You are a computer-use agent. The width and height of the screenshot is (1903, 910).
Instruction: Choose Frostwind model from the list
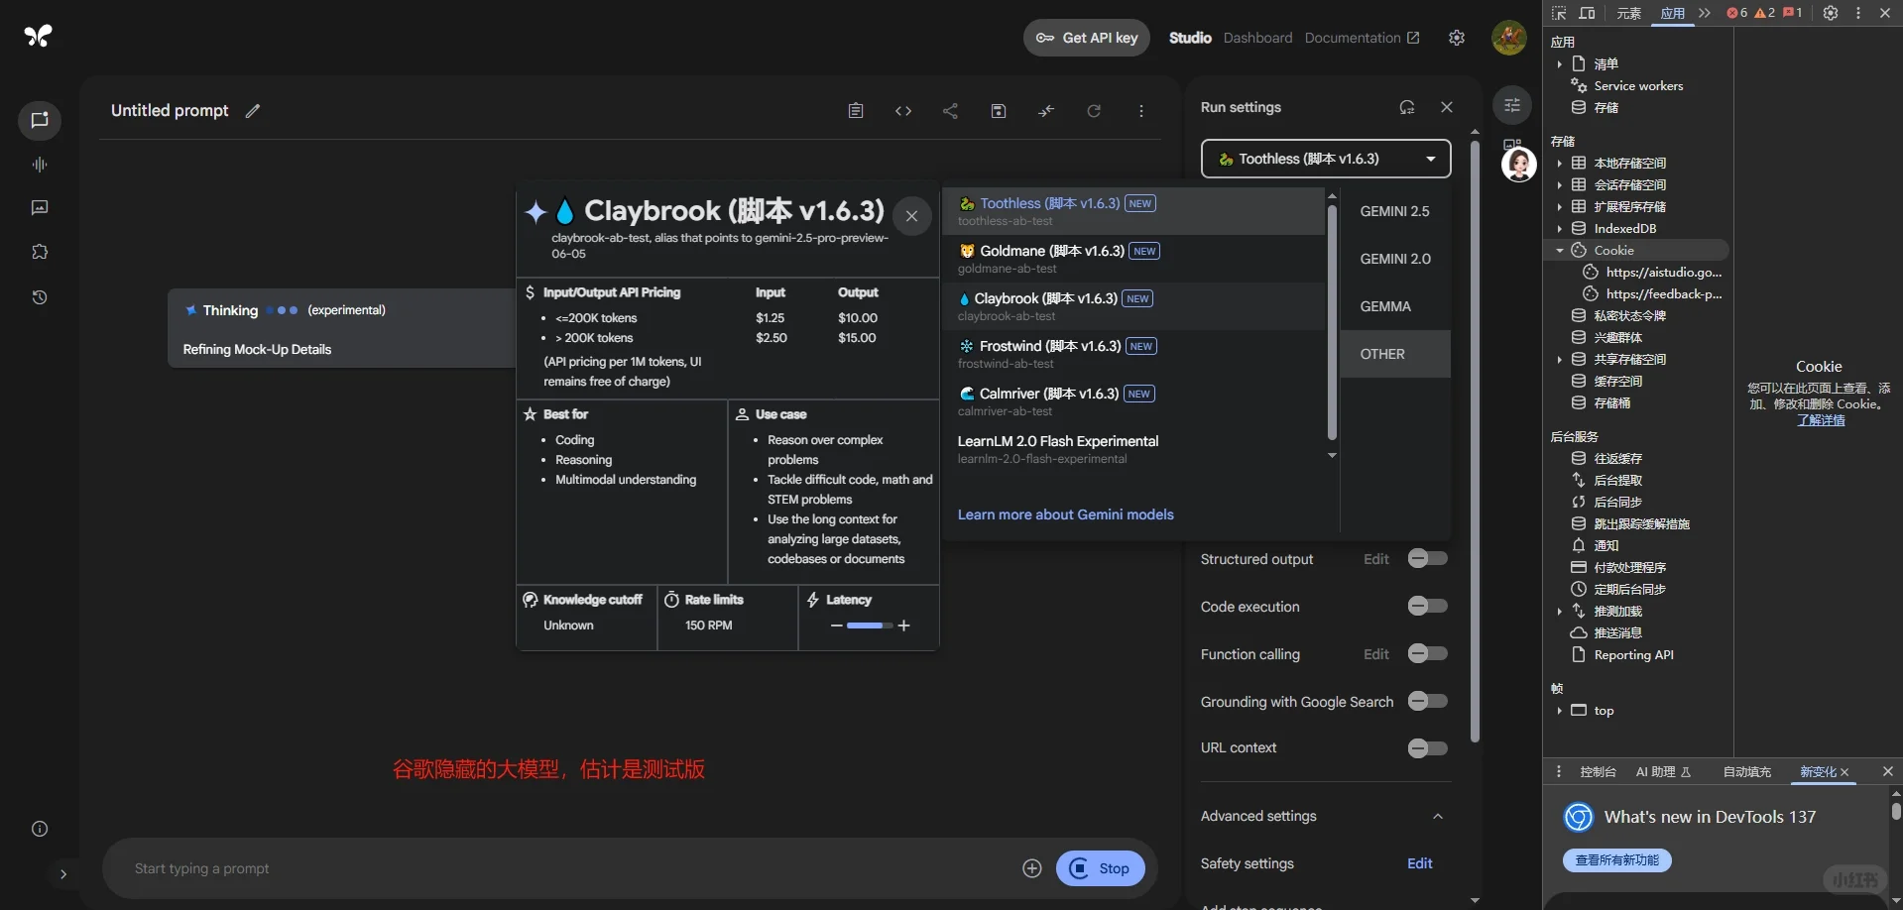pyautogui.click(x=1133, y=354)
